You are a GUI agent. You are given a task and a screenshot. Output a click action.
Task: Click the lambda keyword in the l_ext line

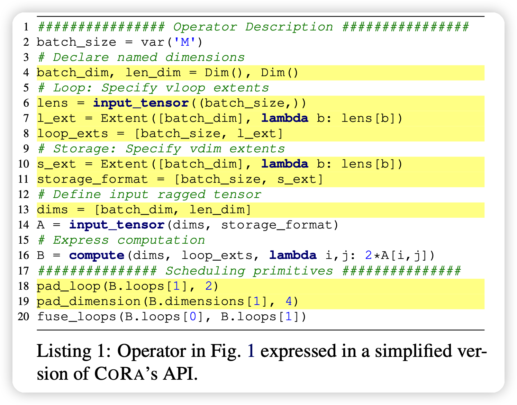[284, 118]
